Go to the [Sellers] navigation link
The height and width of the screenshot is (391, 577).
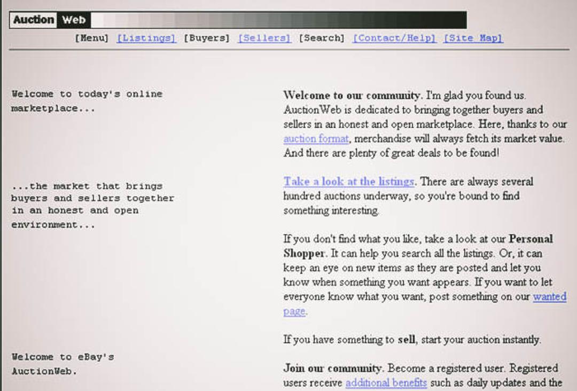pos(264,38)
